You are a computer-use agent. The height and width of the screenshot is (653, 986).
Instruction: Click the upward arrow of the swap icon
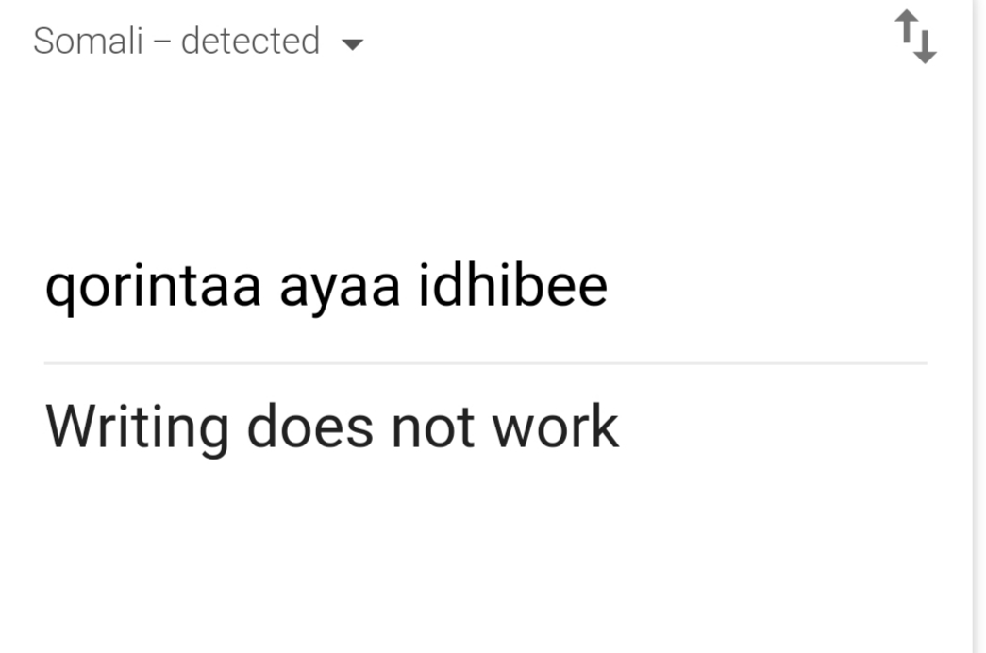click(906, 28)
